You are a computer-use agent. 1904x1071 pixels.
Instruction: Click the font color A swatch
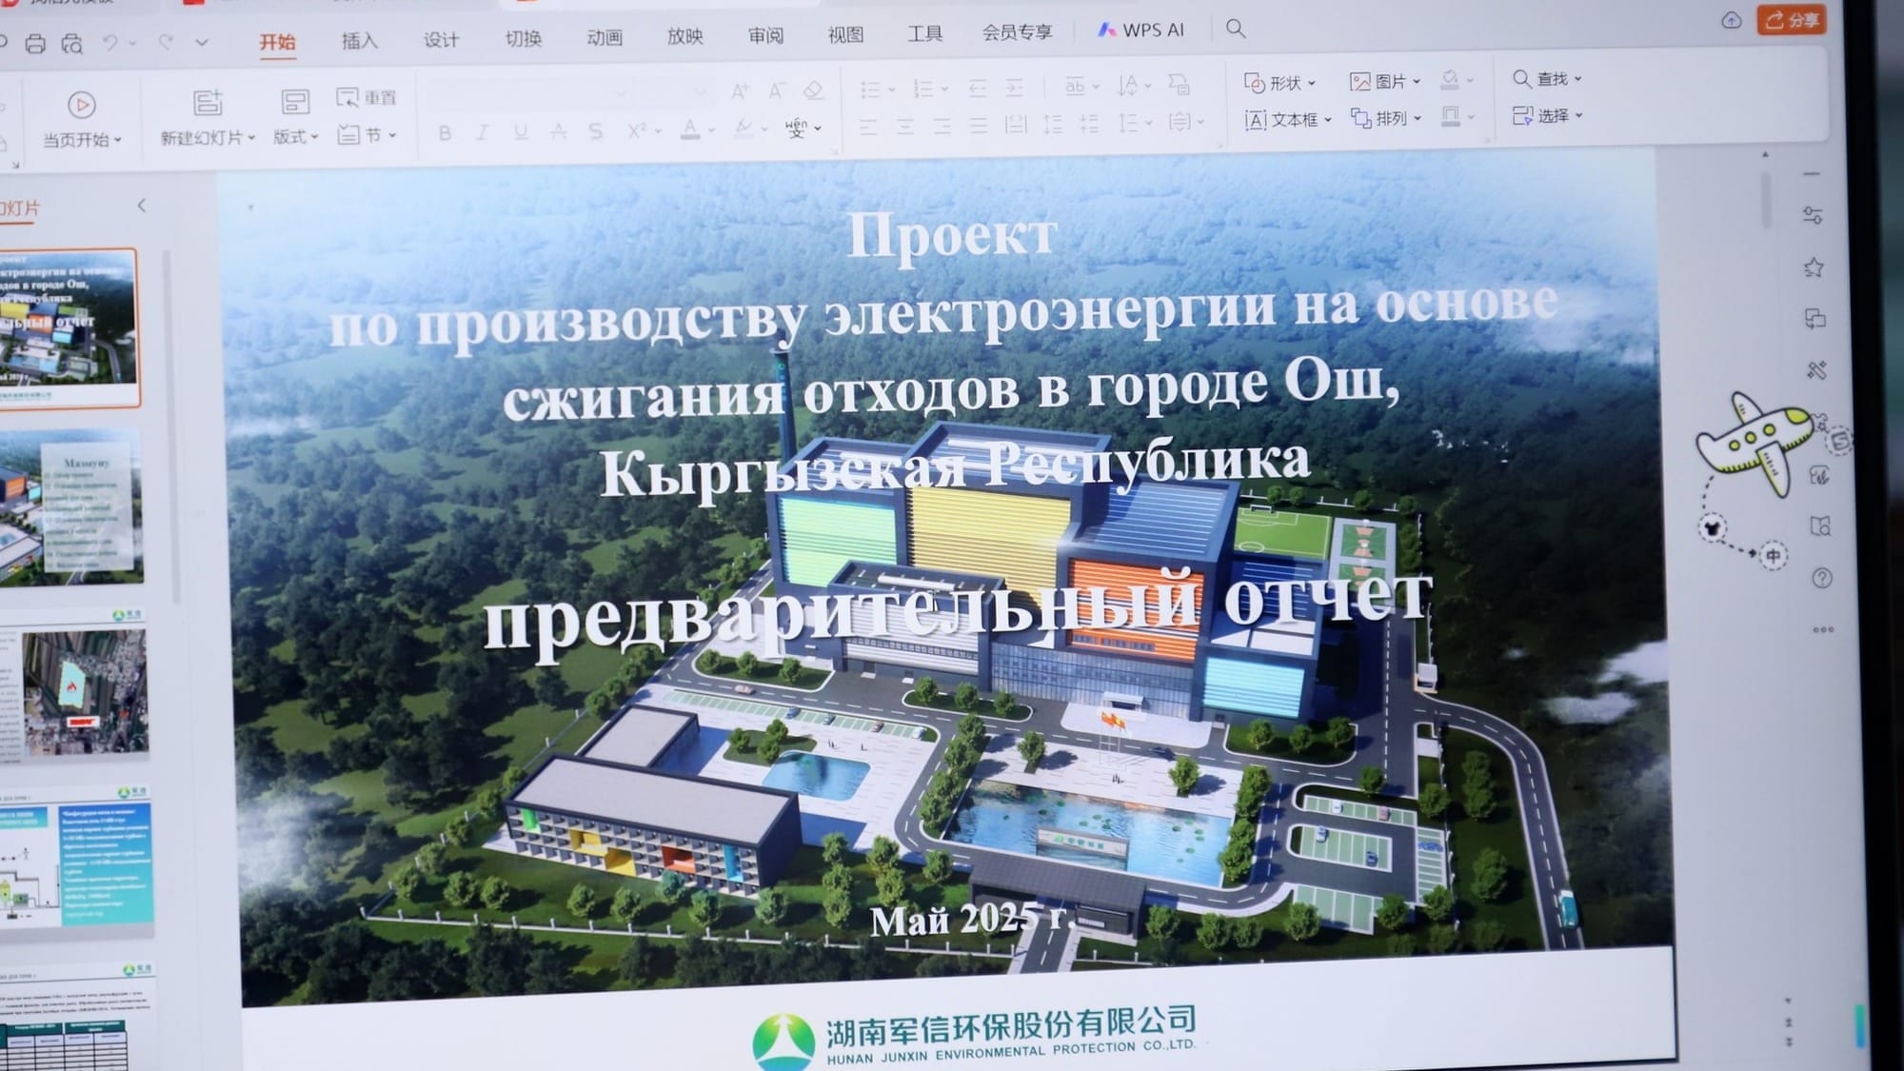(x=690, y=130)
